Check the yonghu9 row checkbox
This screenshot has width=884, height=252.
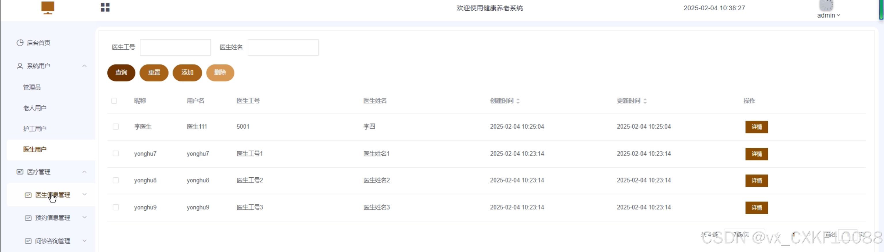point(116,207)
